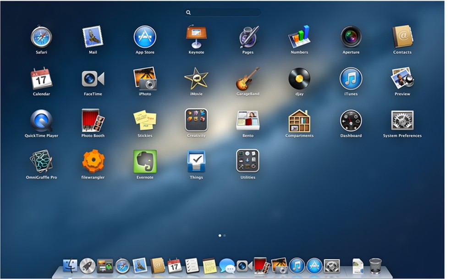Open Messages speech bubble in the Dock
451x279 pixels.
[227, 266]
